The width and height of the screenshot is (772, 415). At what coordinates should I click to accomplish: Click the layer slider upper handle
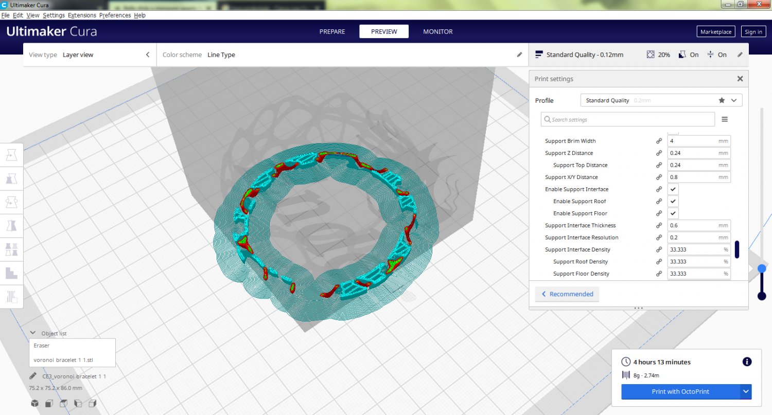click(x=762, y=268)
